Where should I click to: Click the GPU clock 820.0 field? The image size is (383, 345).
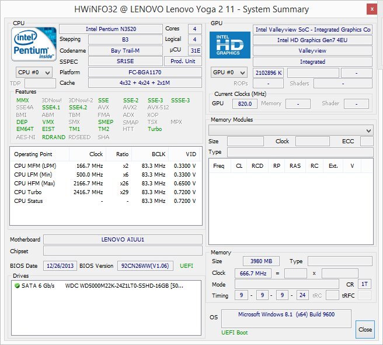pos(245,103)
